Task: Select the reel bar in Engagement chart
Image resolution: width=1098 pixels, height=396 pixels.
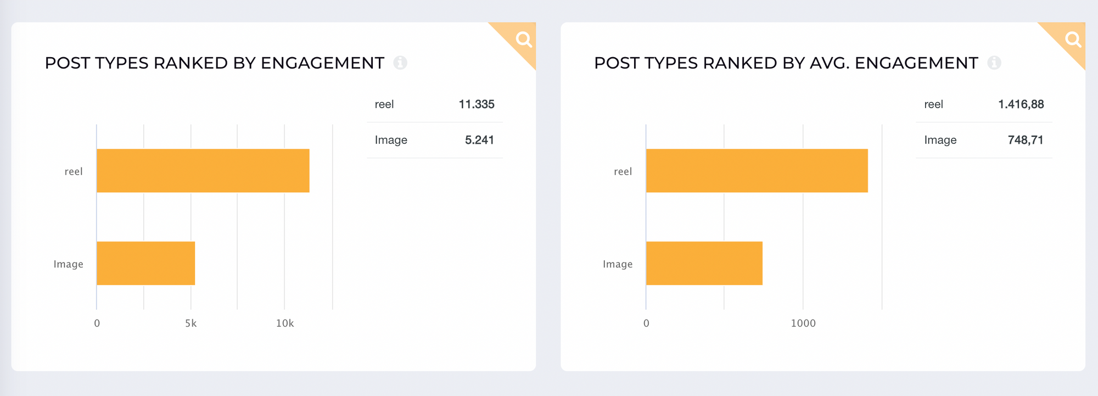Action: 203,171
